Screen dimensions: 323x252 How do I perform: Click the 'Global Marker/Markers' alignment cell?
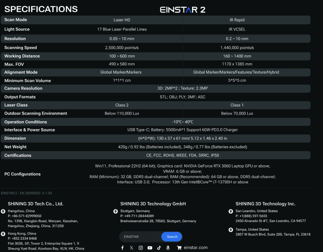pyautogui.click(x=121, y=72)
